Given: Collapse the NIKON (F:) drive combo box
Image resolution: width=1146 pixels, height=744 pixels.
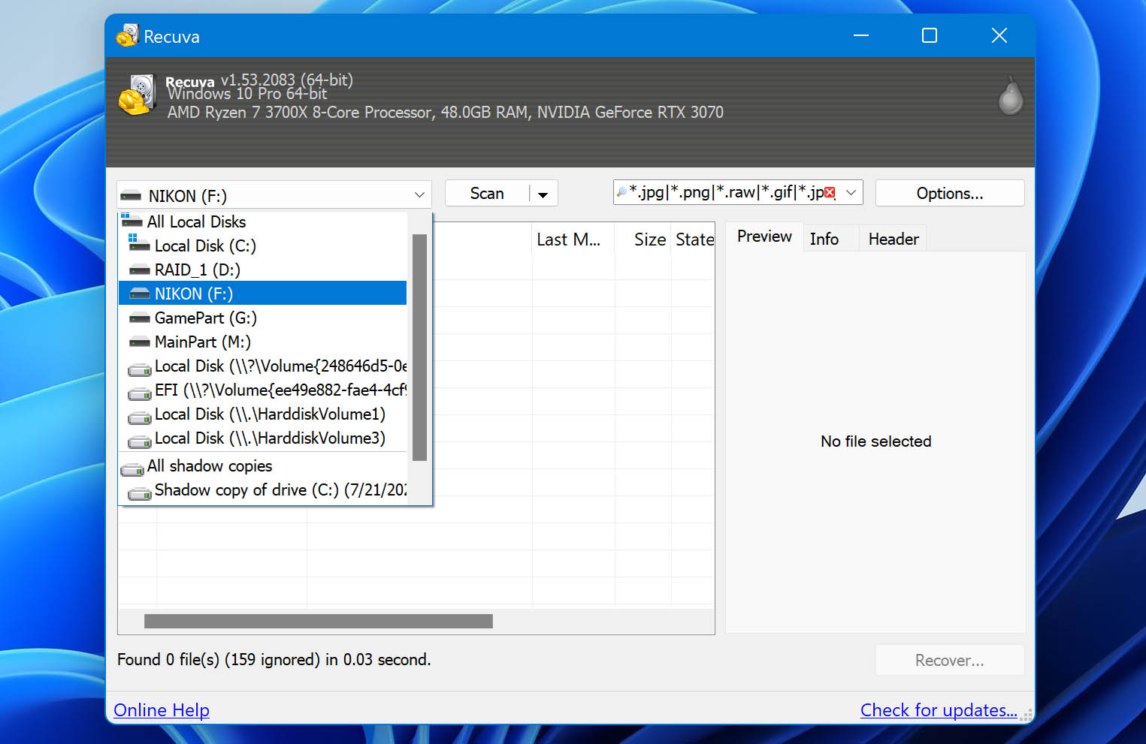Looking at the screenshot, I should [419, 195].
